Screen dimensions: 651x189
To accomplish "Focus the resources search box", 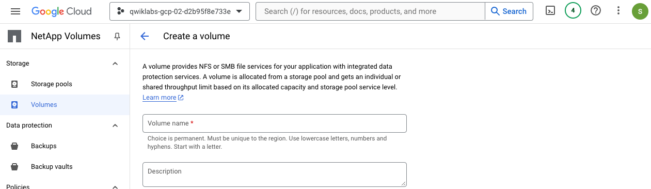I will point(370,11).
